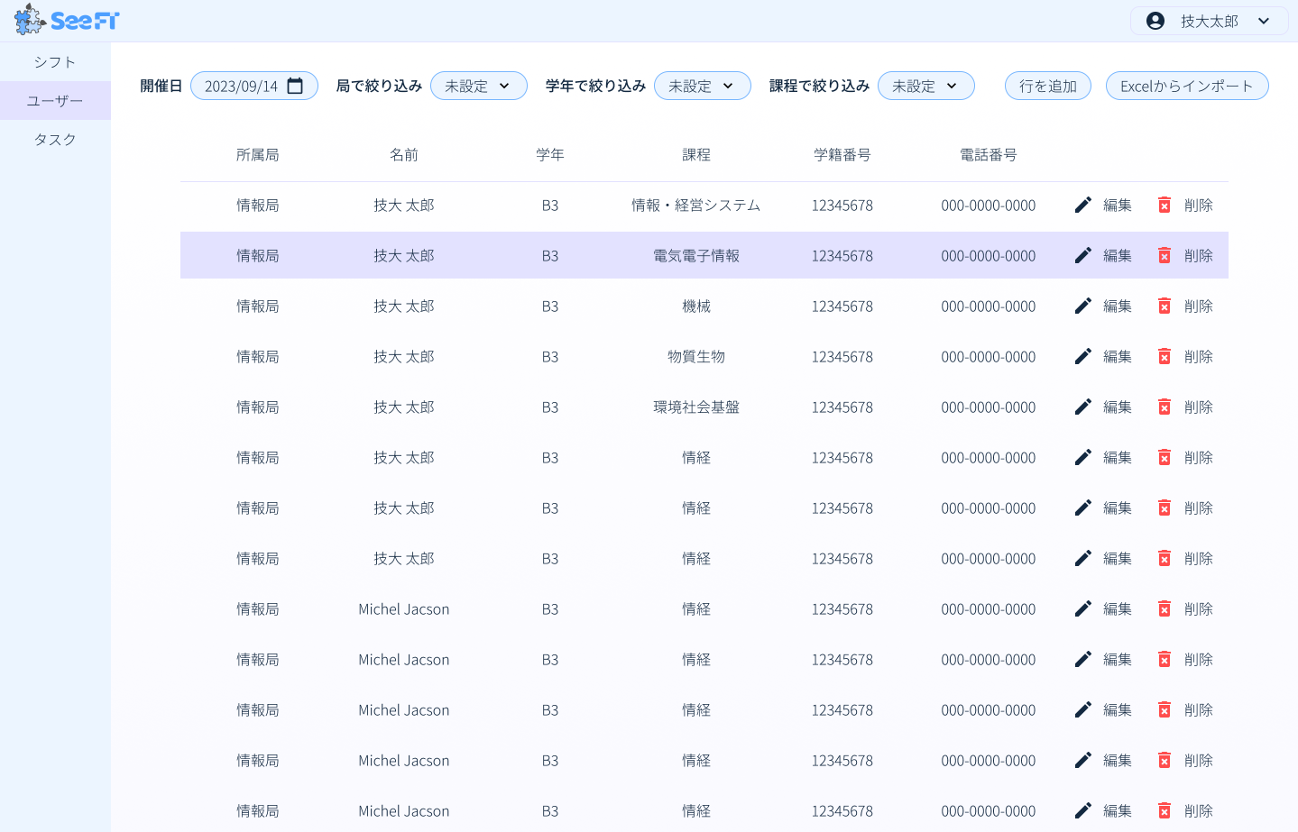Click the 開催日 date field showing 2023/09/14
This screenshot has height=832, width=1298.
coord(241,86)
